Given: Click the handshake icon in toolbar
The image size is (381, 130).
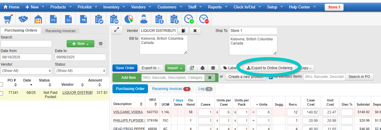Looking at the screenshot, I should click(x=23, y=19).
